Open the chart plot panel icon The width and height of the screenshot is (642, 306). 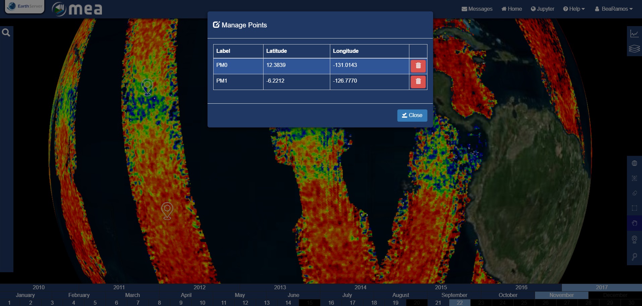634,34
